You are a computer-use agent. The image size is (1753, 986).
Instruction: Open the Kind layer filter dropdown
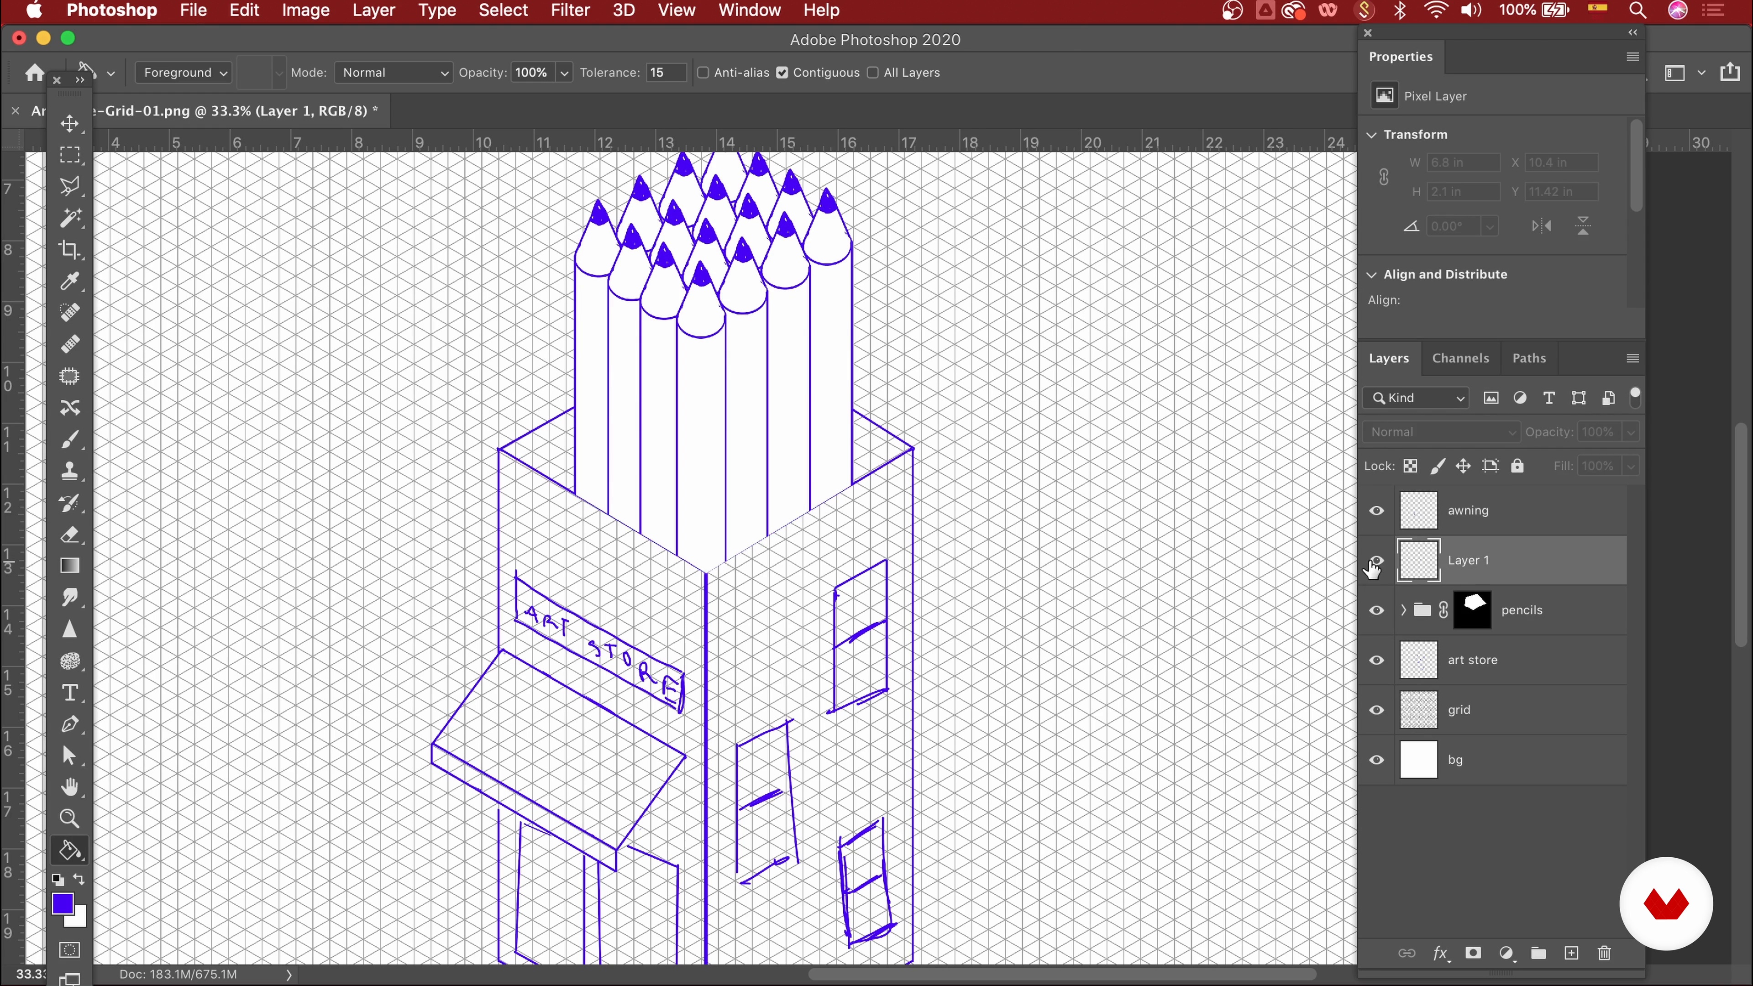pos(1417,398)
